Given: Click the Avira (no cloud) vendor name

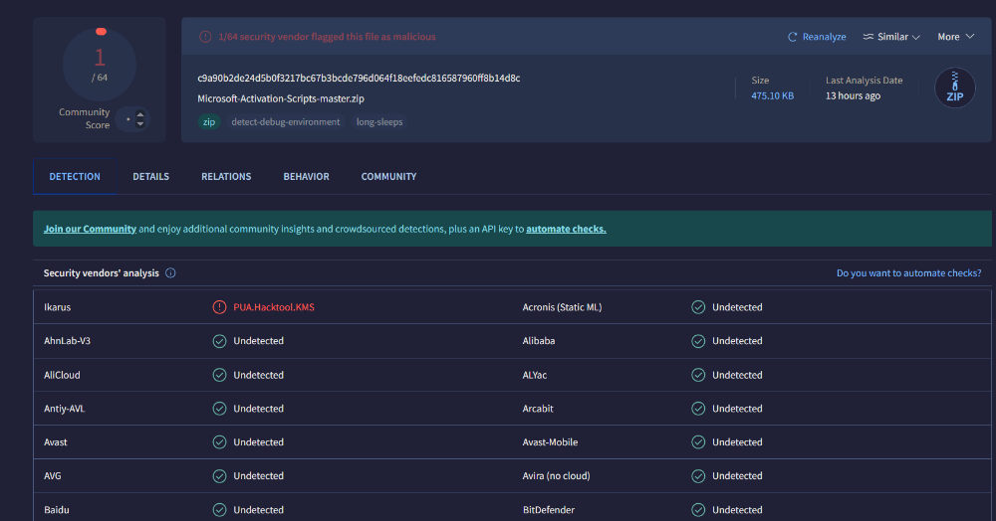Looking at the screenshot, I should [556, 476].
